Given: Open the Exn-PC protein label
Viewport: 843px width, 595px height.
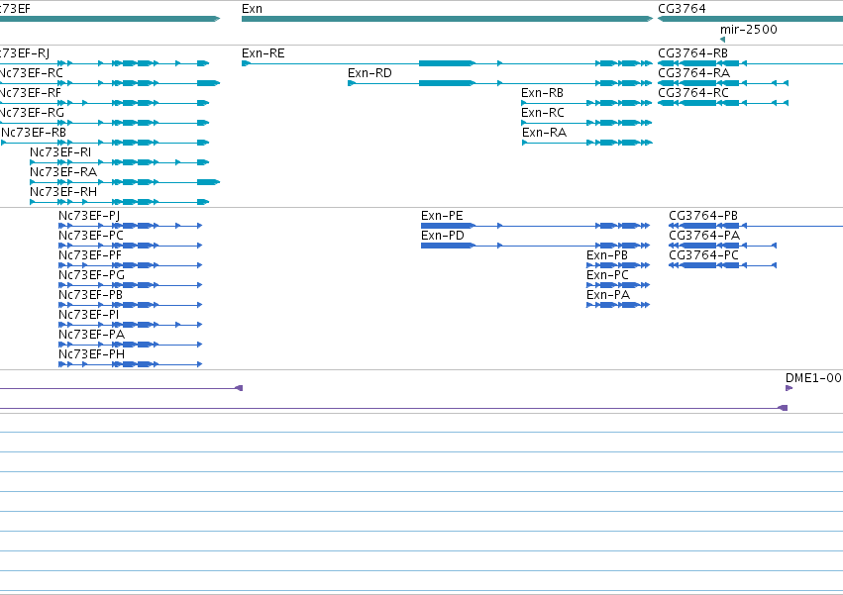Looking at the screenshot, I should [607, 275].
